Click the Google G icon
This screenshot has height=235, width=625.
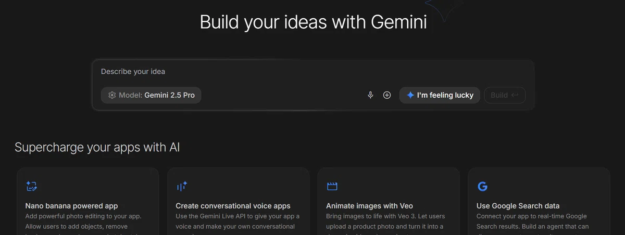(x=482, y=186)
